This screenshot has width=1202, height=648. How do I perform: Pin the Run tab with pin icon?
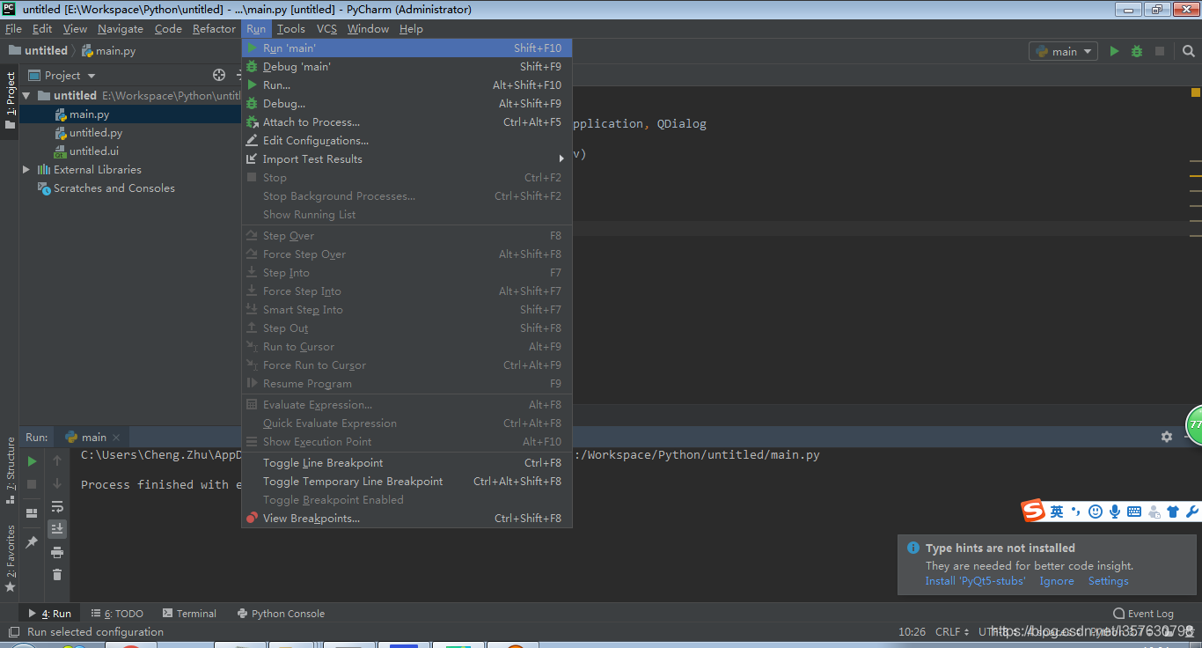pyautogui.click(x=32, y=542)
